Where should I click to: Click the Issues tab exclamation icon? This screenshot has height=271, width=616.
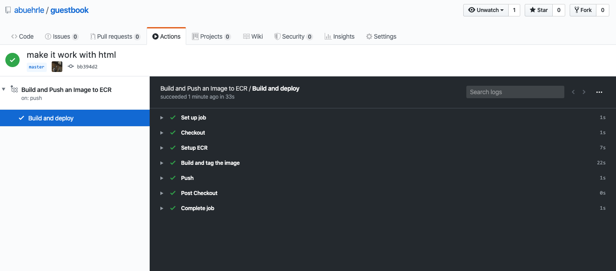point(48,36)
